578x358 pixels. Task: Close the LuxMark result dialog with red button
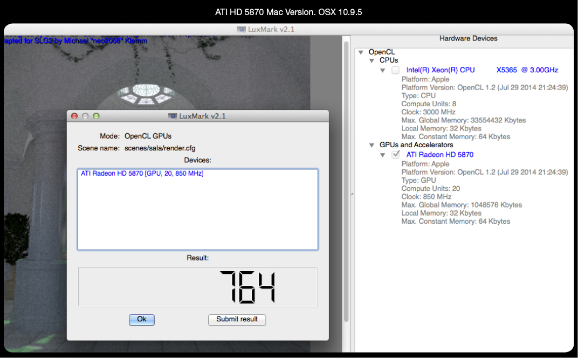74,116
